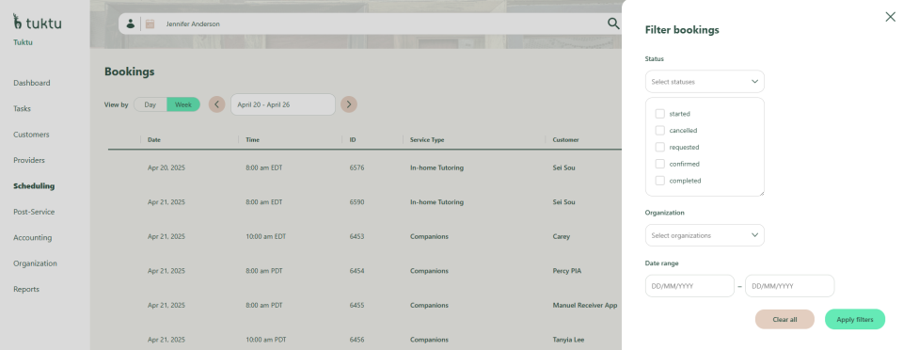Click the calendar icon in search bar
Viewport: 903px width, 350px height.
click(x=150, y=24)
